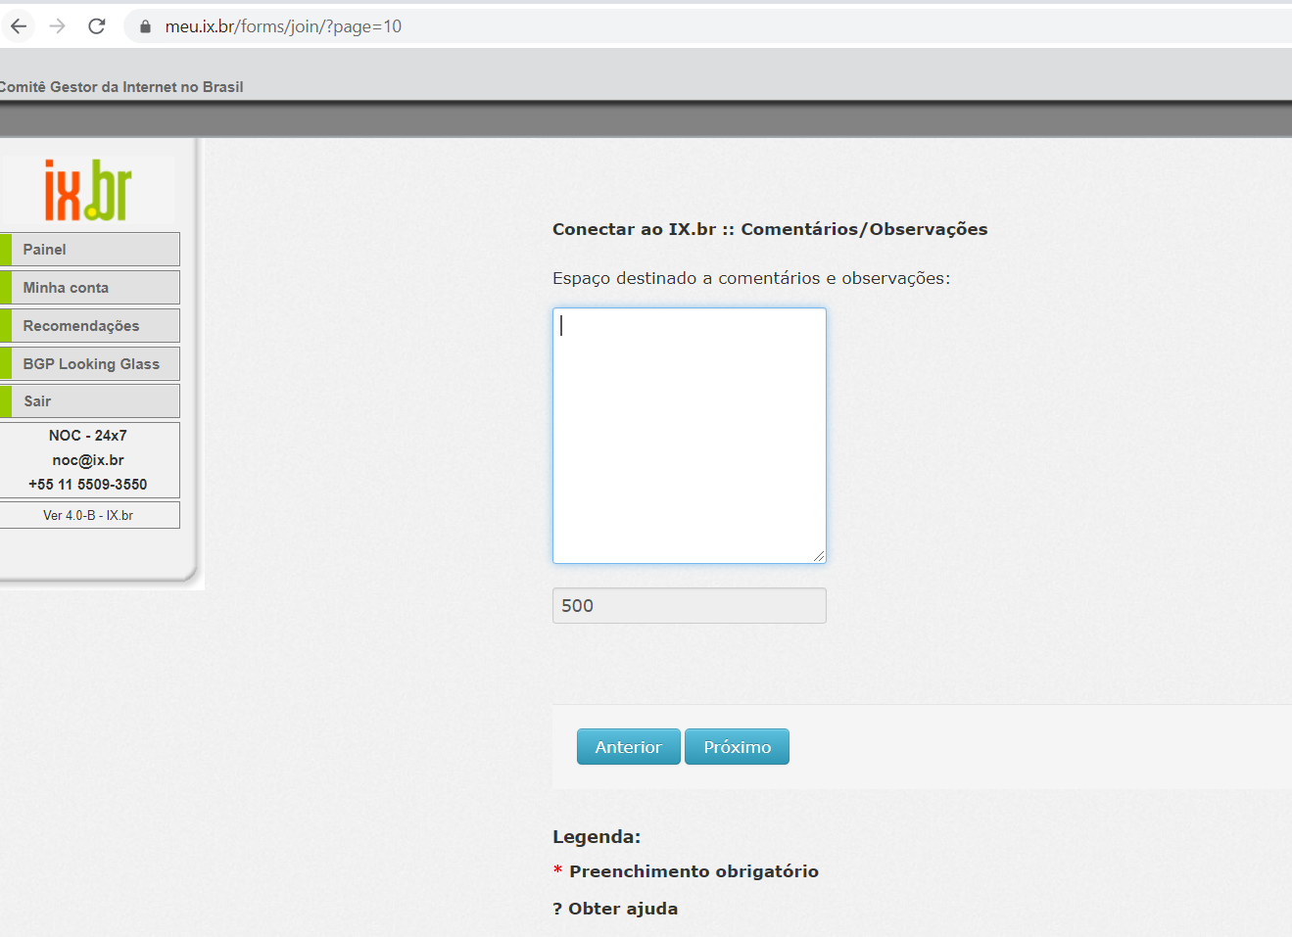The width and height of the screenshot is (1292, 937).
Task: Go to Recomendações in the sidebar
Action: [x=89, y=325]
